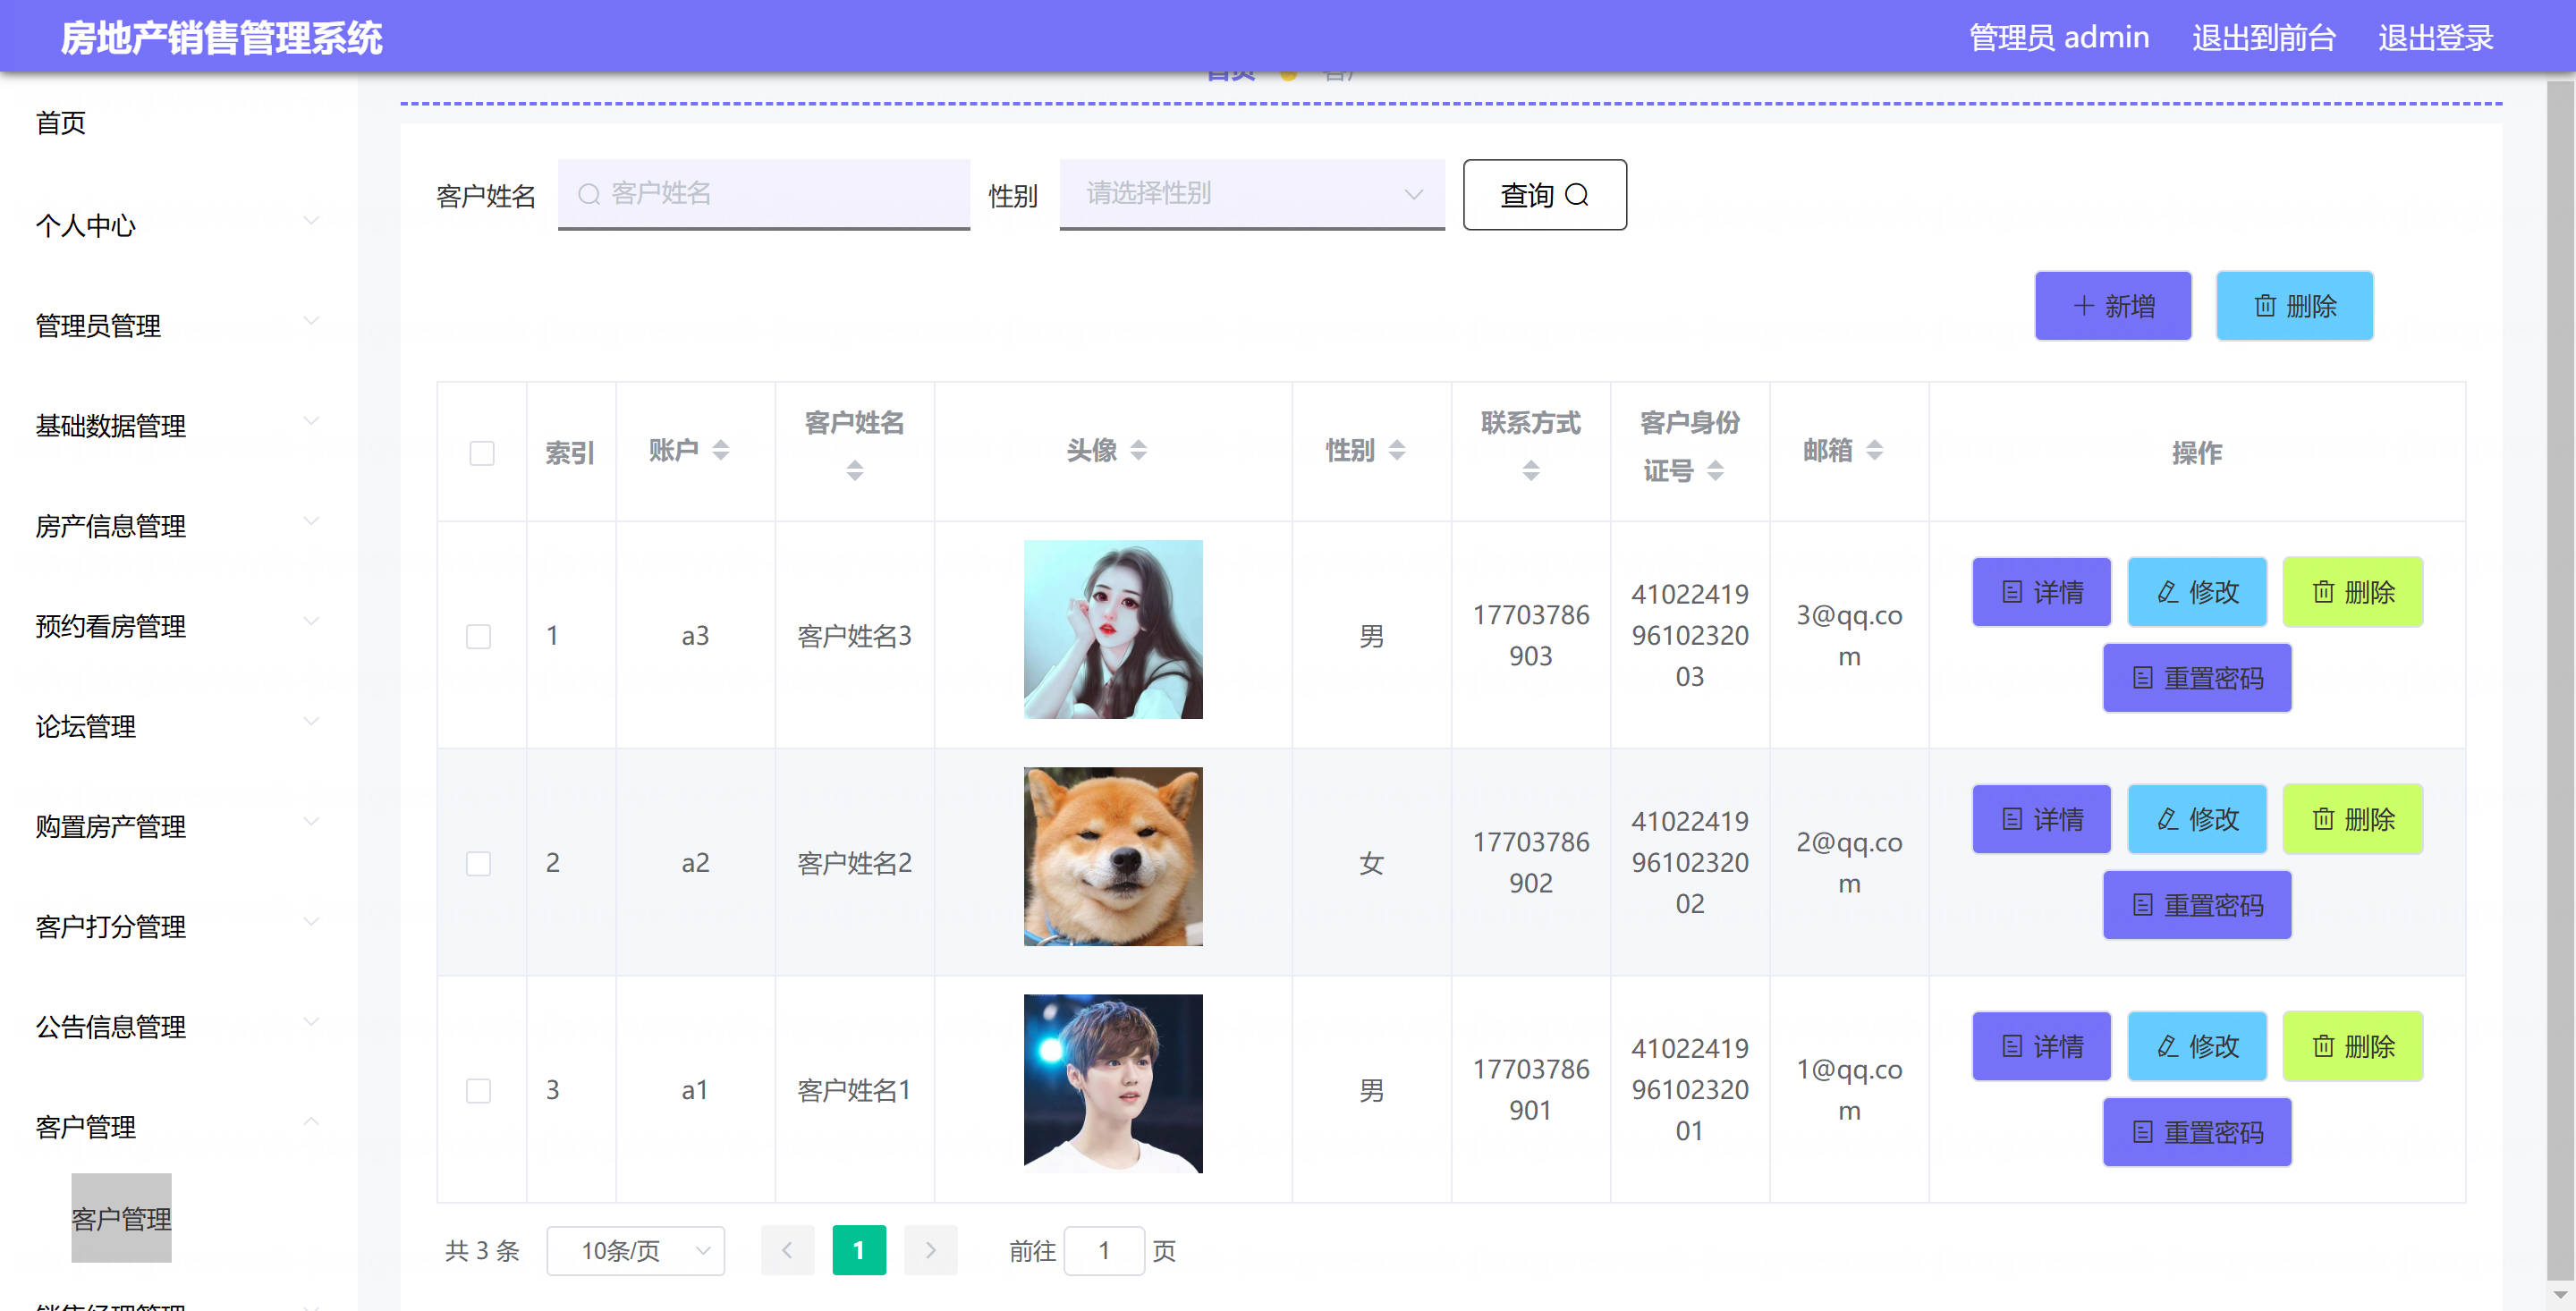Click the magnifier icon in the 查询 button
This screenshot has width=2576, height=1311.
click(1576, 195)
